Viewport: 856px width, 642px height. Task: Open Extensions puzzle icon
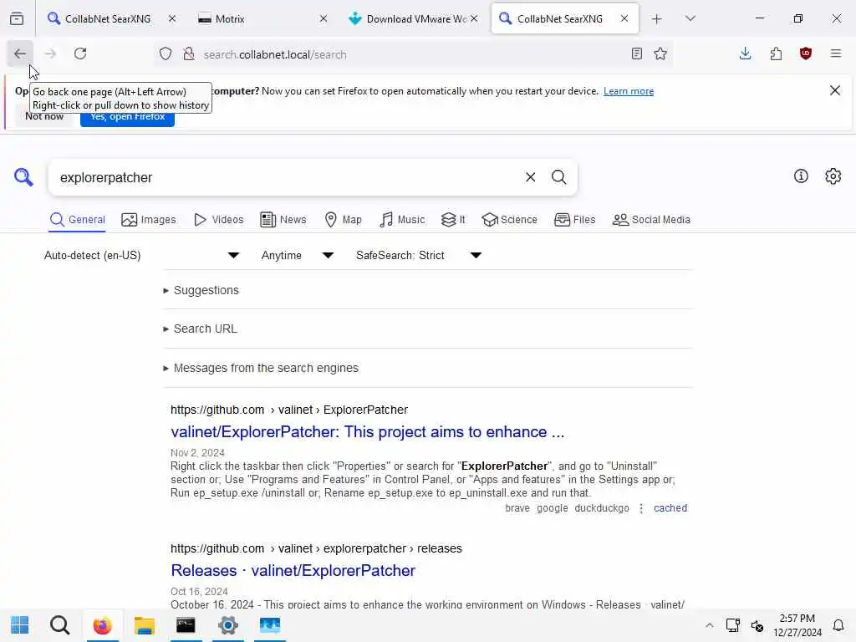tap(776, 53)
